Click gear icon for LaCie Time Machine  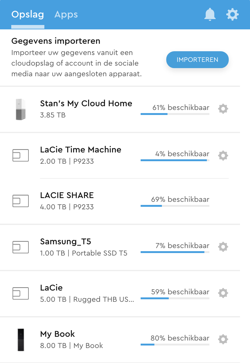223,155
